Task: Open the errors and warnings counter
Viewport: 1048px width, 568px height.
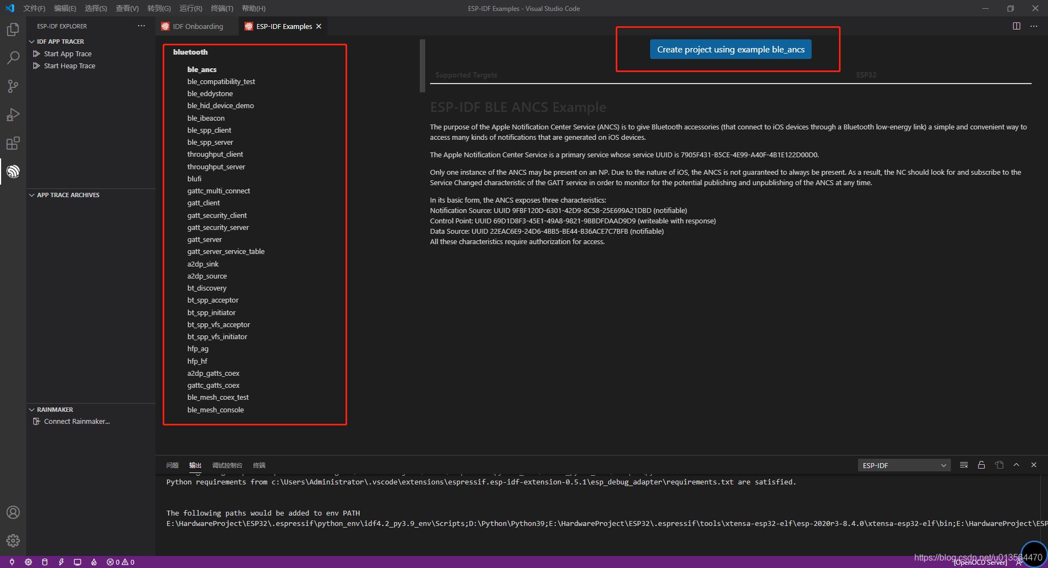Action: (x=121, y=562)
